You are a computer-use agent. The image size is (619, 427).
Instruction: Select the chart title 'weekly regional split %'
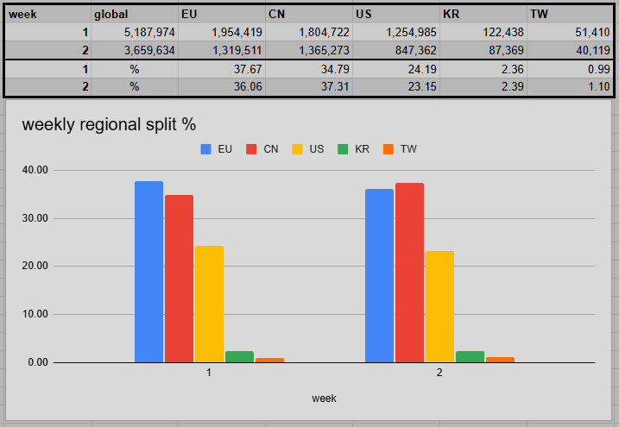pos(109,124)
